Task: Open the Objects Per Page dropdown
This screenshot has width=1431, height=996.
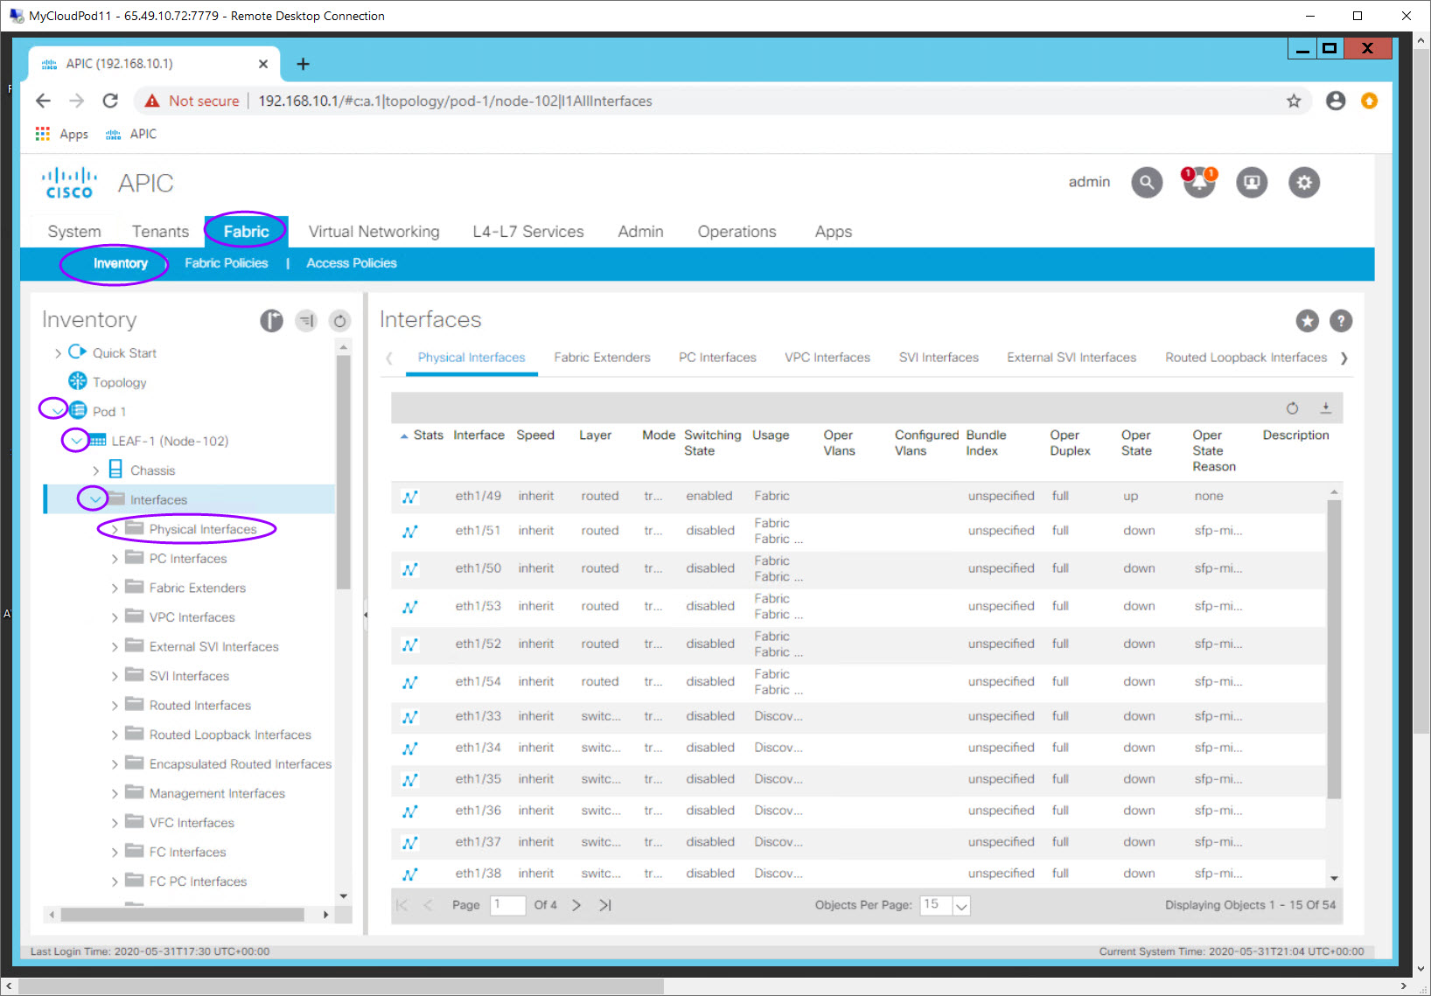Action: 961,906
